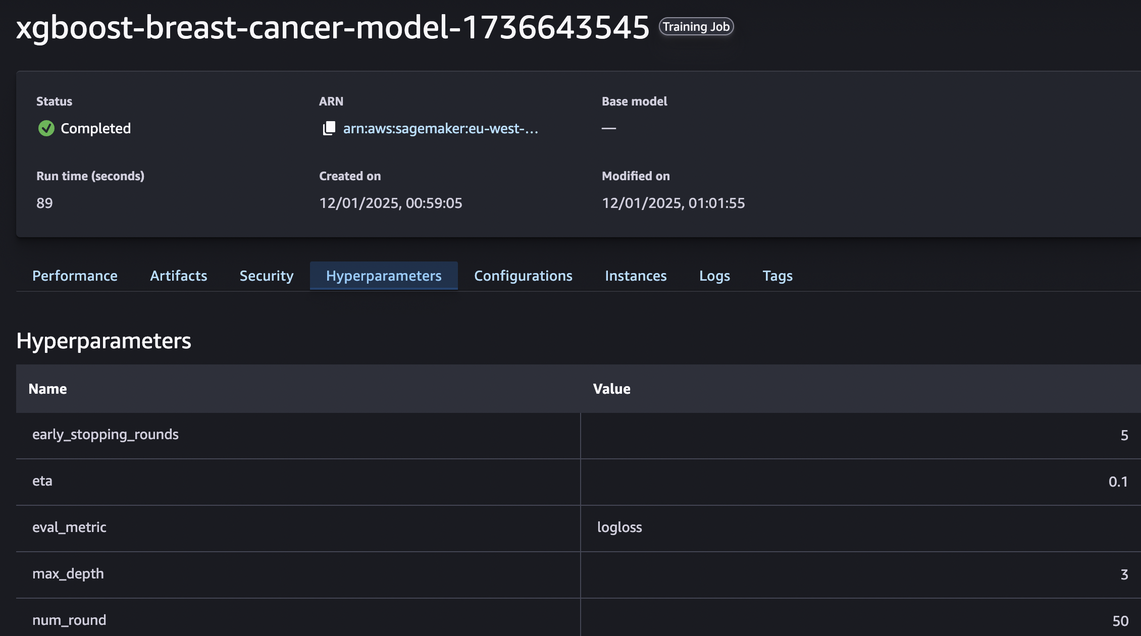Select the Hyperparameters tab

(x=384, y=276)
